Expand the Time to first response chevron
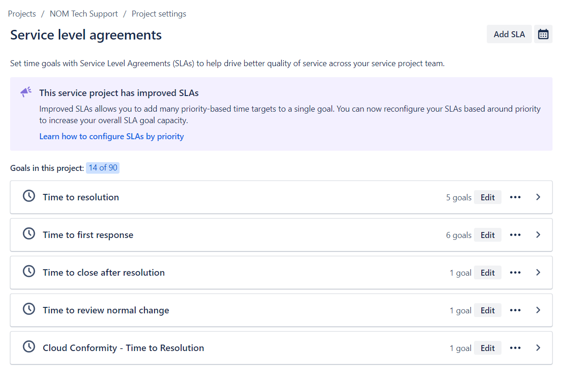570x374 pixels. [x=538, y=235]
